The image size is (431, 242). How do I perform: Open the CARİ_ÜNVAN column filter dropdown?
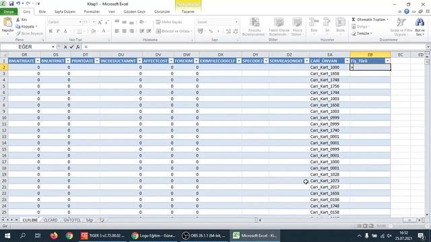click(x=347, y=61)
